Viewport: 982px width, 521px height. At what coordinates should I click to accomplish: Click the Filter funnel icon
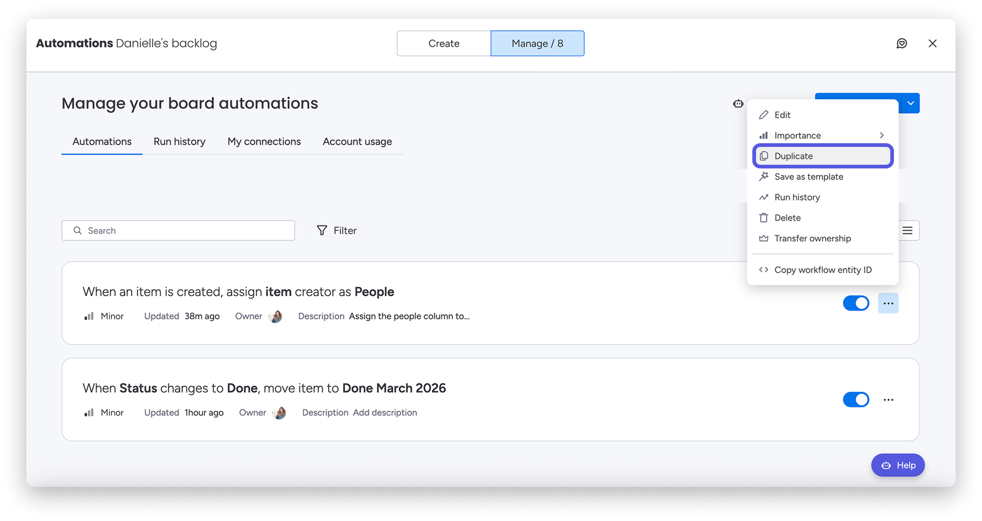tap(322, 231)
